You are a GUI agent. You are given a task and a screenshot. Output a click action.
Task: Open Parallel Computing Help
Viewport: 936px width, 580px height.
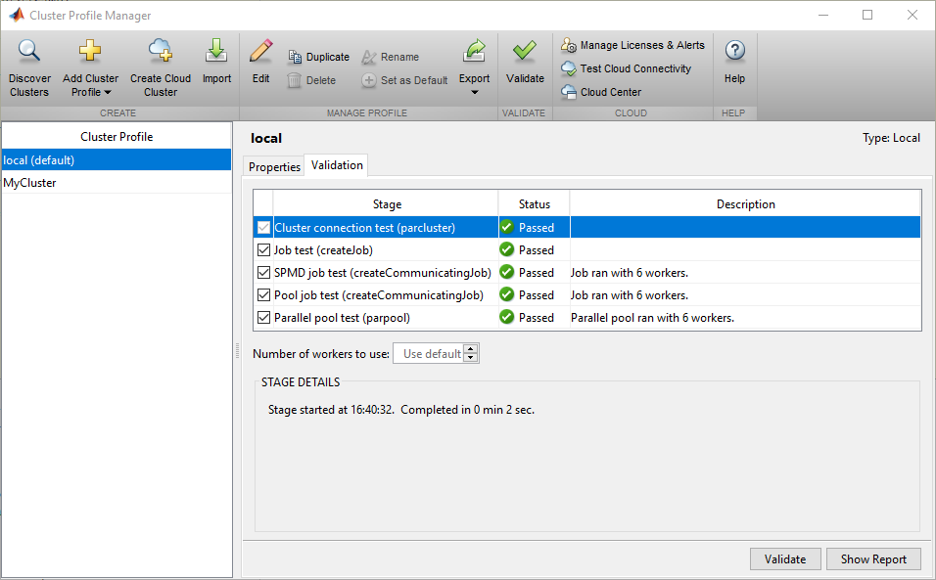[734, 59]
